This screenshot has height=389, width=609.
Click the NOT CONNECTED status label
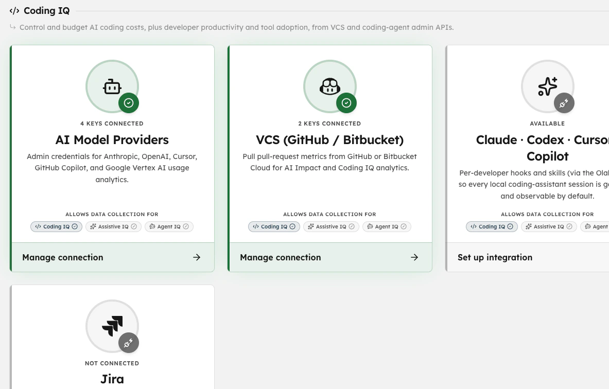[112, 363]
